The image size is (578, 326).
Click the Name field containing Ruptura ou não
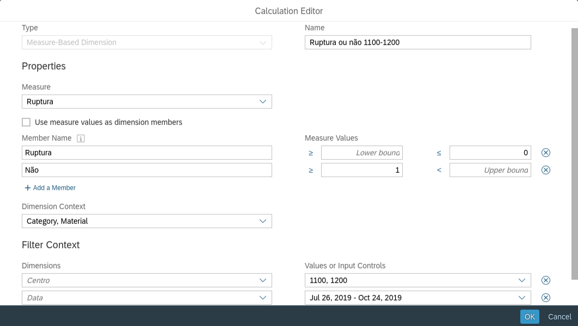(417, 42)
